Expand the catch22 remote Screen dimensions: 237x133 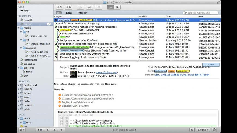coord(19,89)
